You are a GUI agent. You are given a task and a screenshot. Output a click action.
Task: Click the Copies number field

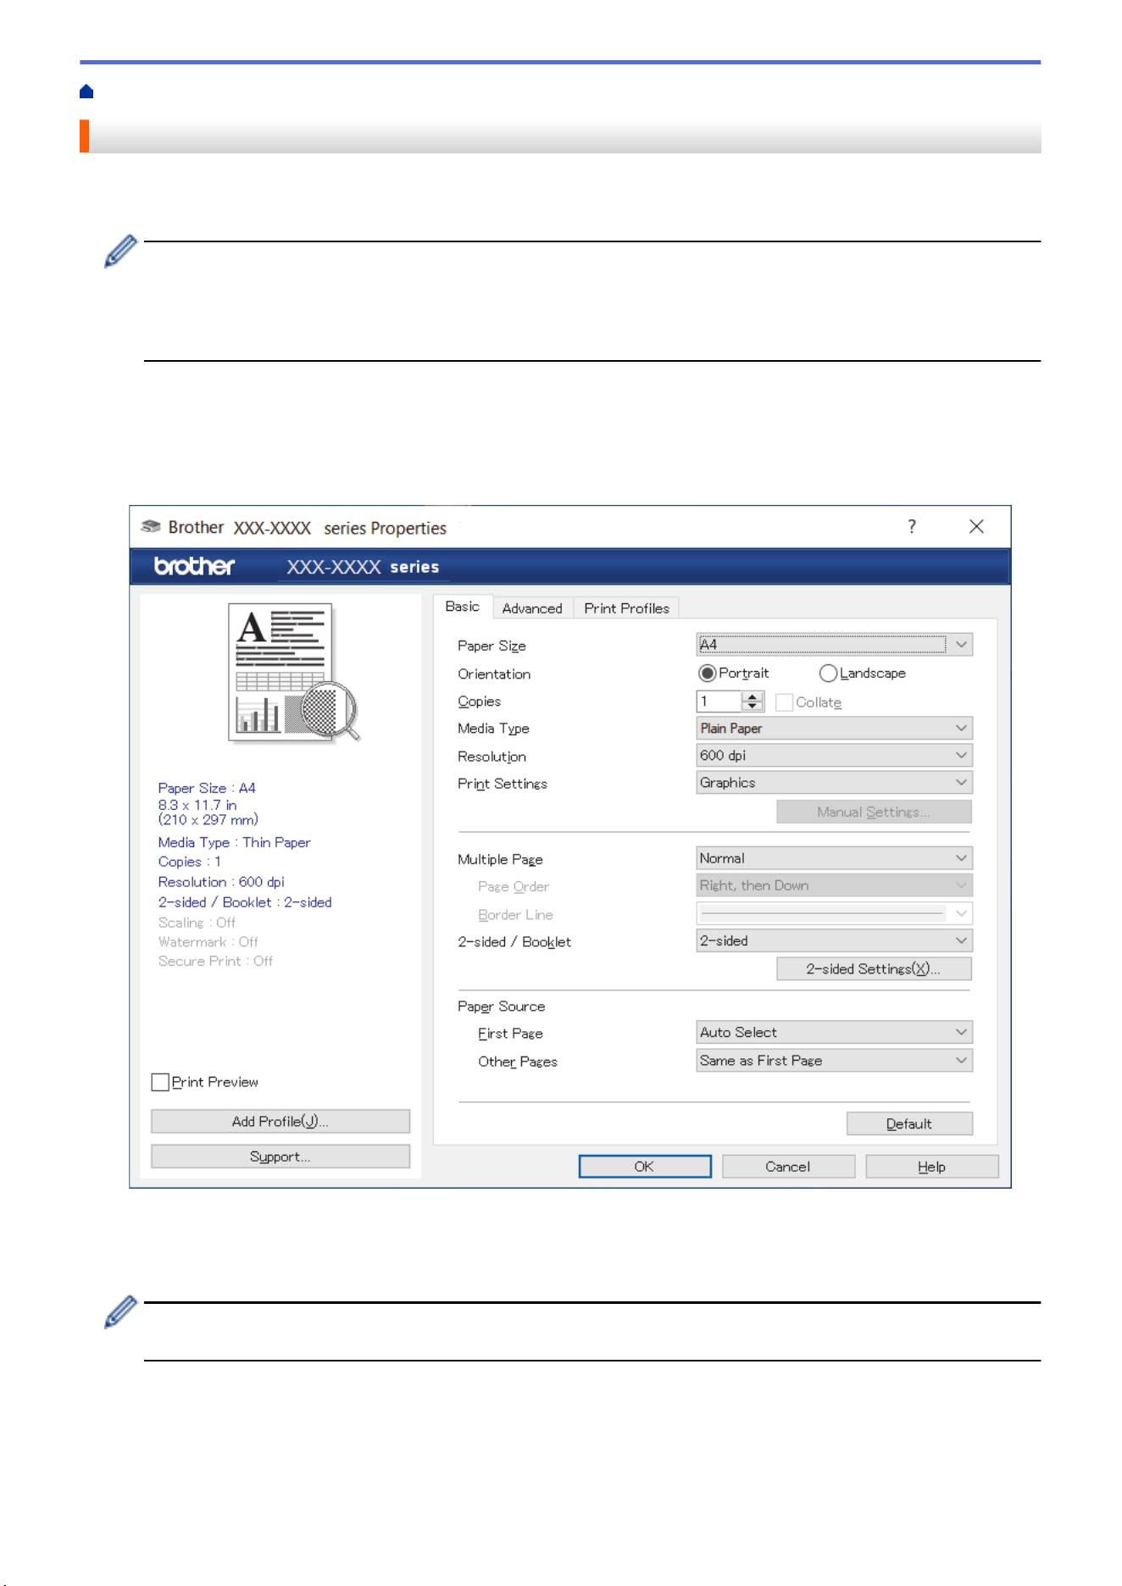click(719, 701)
